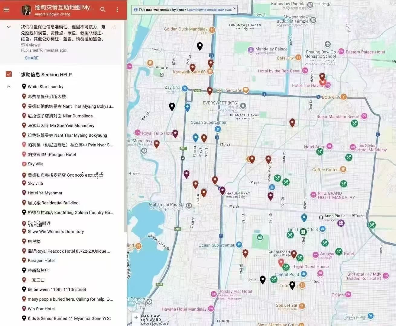Click the black pin near Inwa St

pos(200,46)
